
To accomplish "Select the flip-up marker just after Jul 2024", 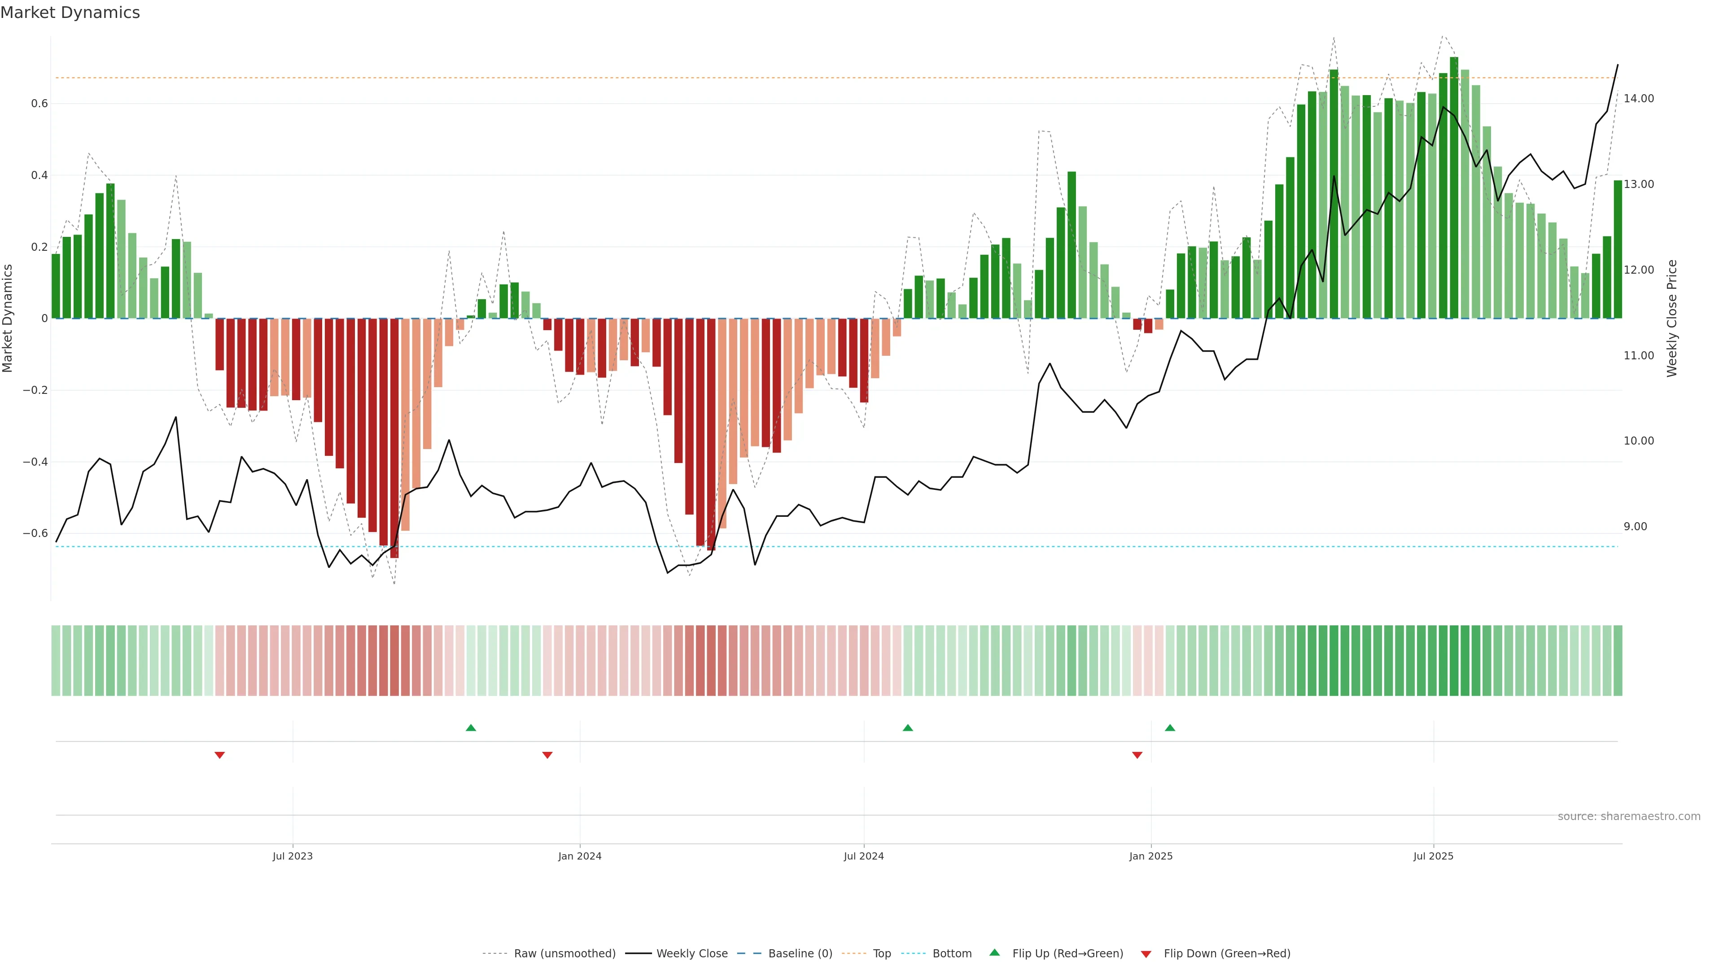I will tap(908, 728).
